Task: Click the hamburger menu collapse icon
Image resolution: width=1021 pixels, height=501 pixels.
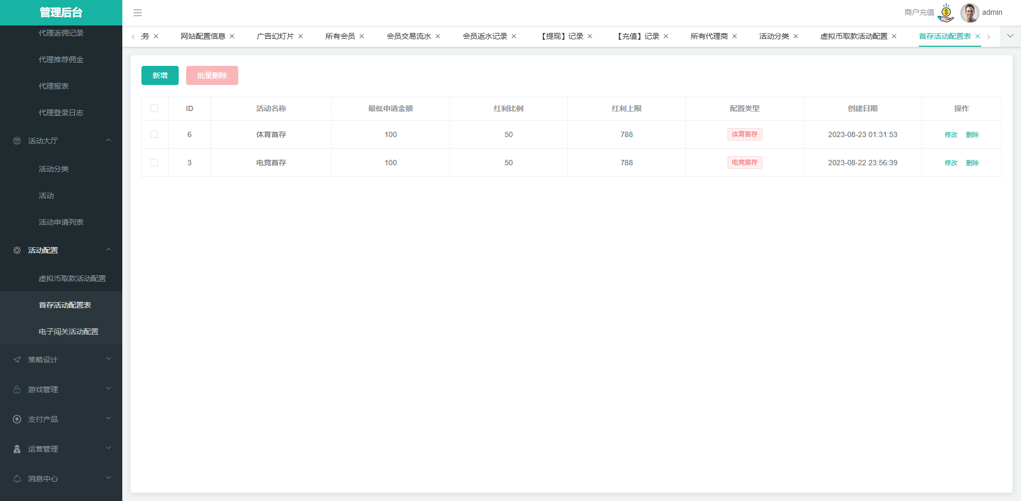Action: tap(138, 13)
